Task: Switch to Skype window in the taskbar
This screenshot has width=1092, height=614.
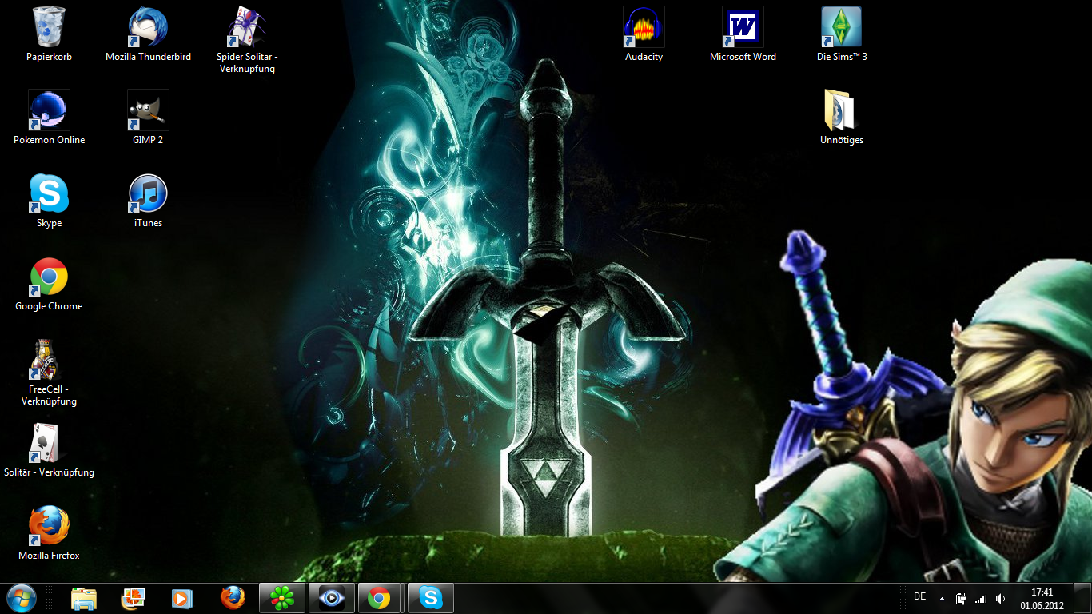Action: tap(431, 598)
